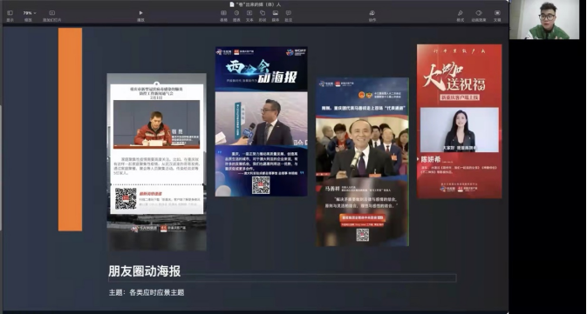Select the 主题 subtitle text line
The height and width of the screenshot is (314, 587).
coord(147,292)
